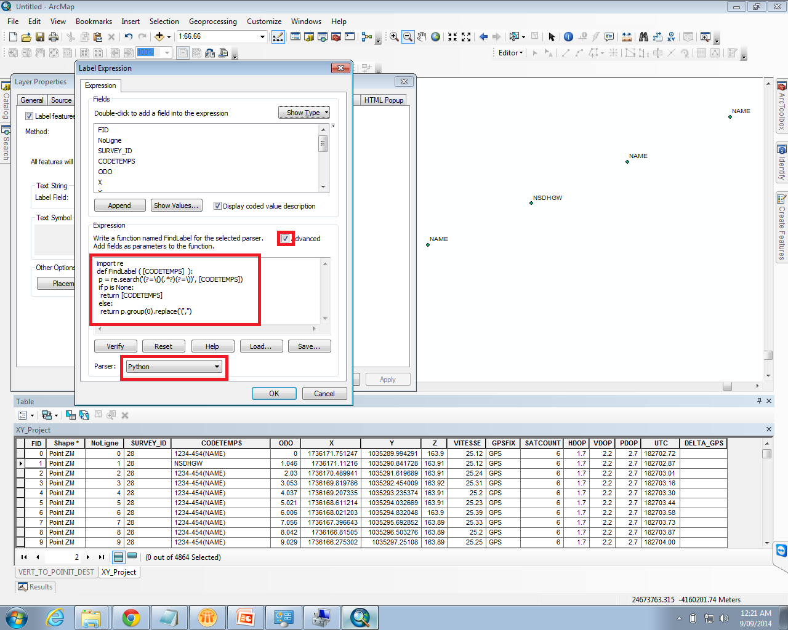Toggle the Advanced checkbox
788x630 pixels.
(x=286, y=238)
